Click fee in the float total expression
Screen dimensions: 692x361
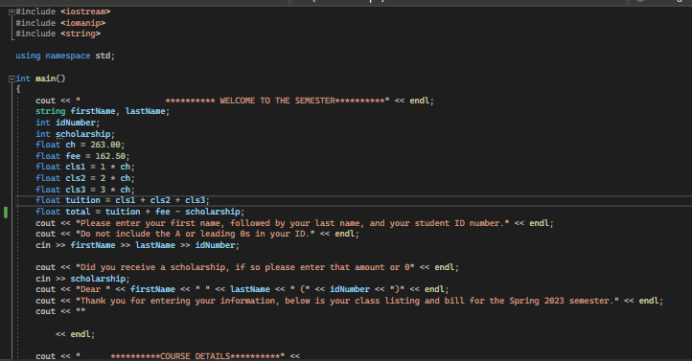click(162, 212)
